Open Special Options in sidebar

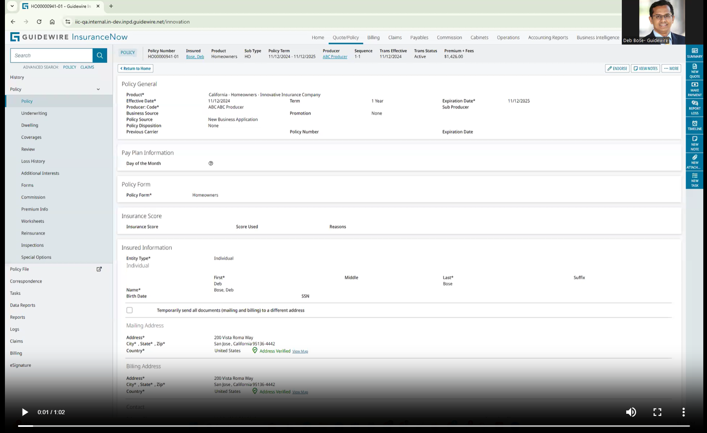click(x=36, y=257)
